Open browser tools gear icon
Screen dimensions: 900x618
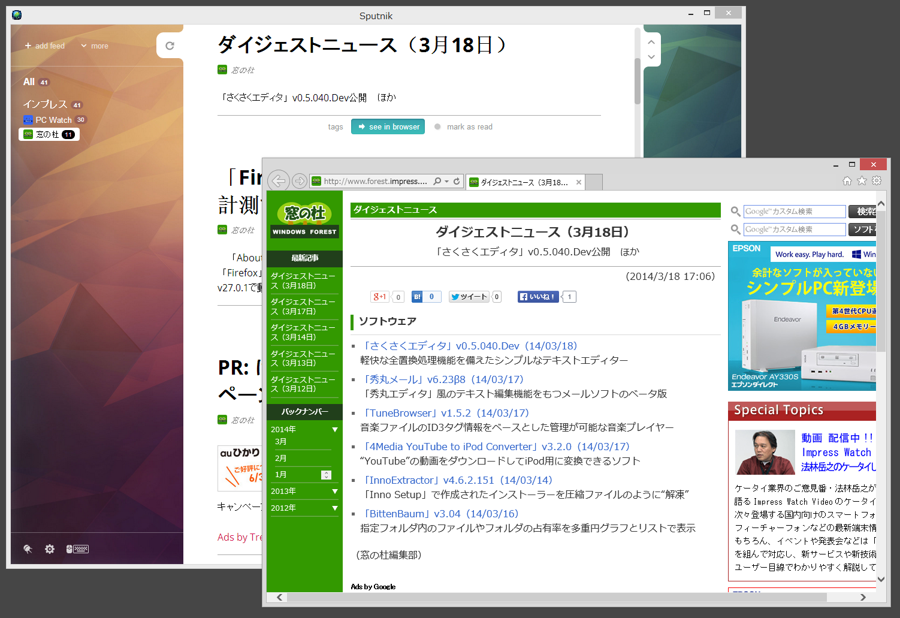(877, 180)
